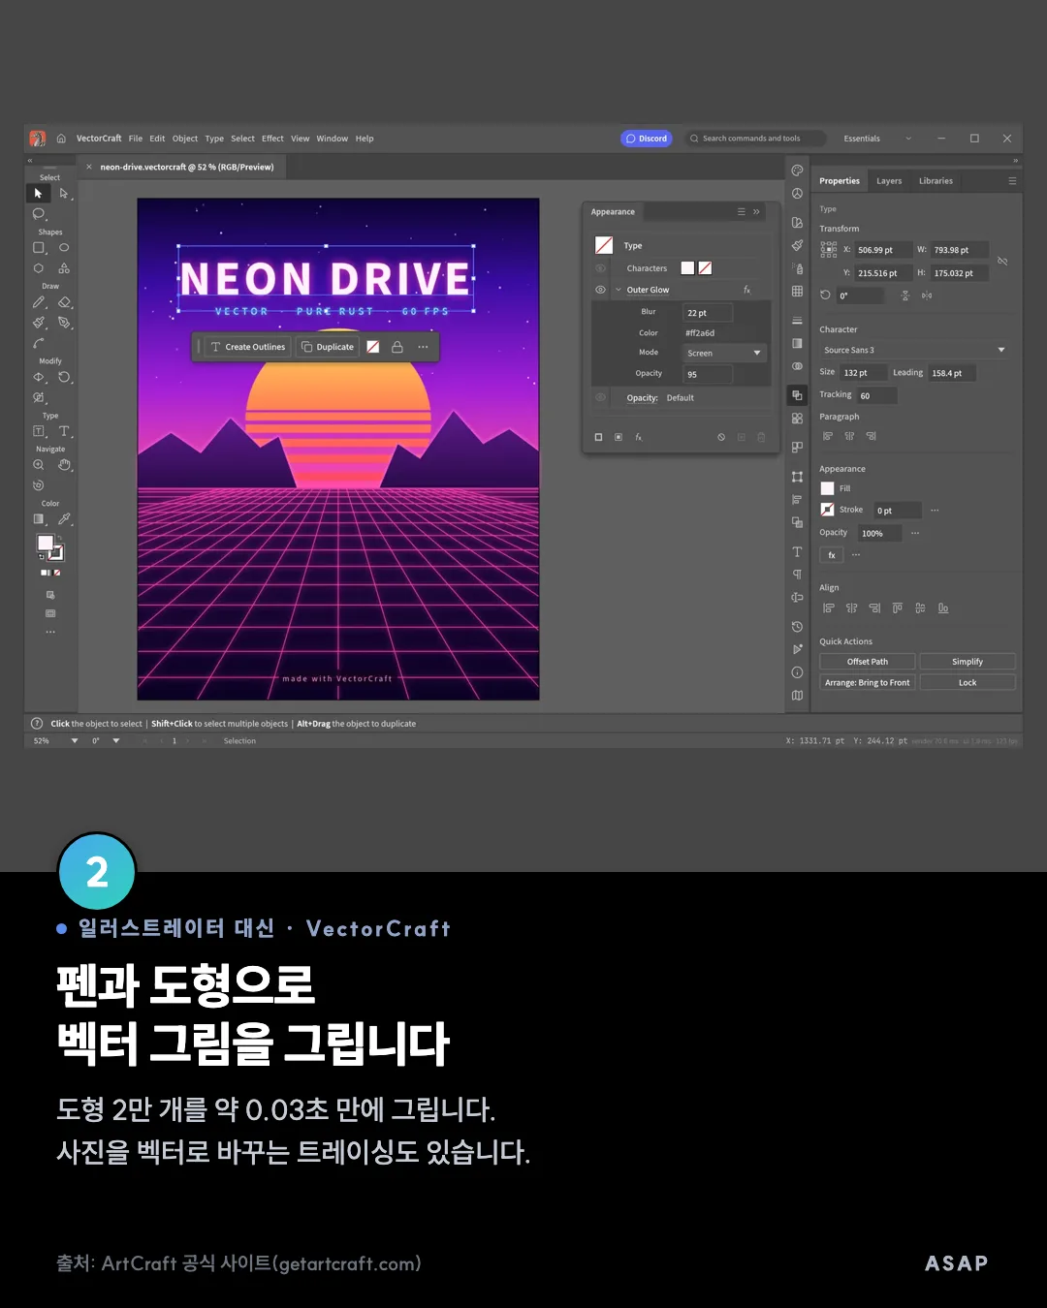The width and height of the screenshot is (1047, 1308).
Task: Select the Curvature tool
Action: tap(39, 343)
